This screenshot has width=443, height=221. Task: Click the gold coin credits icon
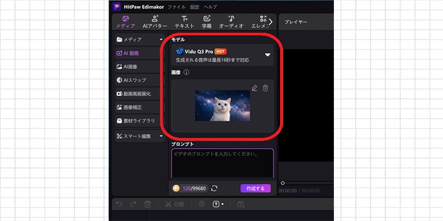click(x=176, y=188)
